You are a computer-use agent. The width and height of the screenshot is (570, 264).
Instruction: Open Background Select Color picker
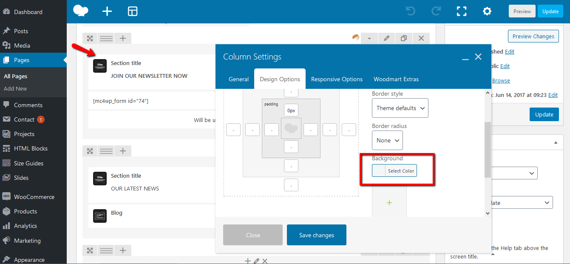point(394,170)
